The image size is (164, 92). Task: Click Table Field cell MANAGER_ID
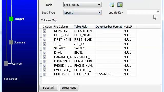pos(83,57)
